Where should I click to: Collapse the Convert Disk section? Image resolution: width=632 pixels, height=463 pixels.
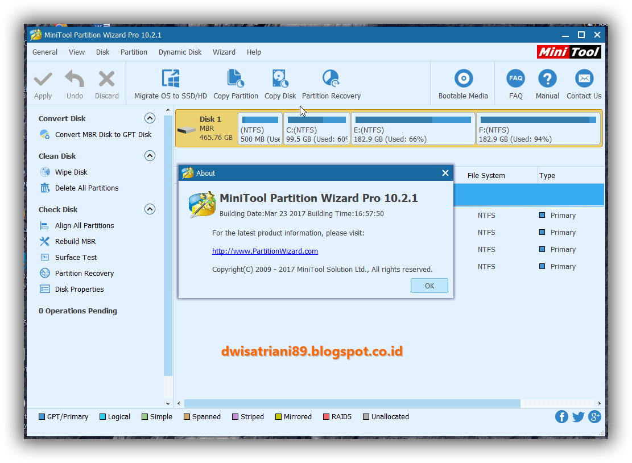click(x=150, y=118)
